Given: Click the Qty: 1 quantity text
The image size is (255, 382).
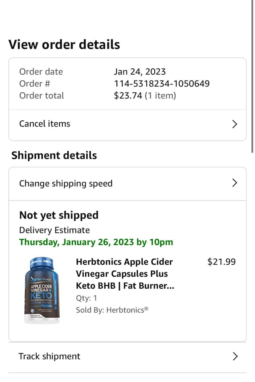Looking at the screenshot, I should tap(86, 298).
